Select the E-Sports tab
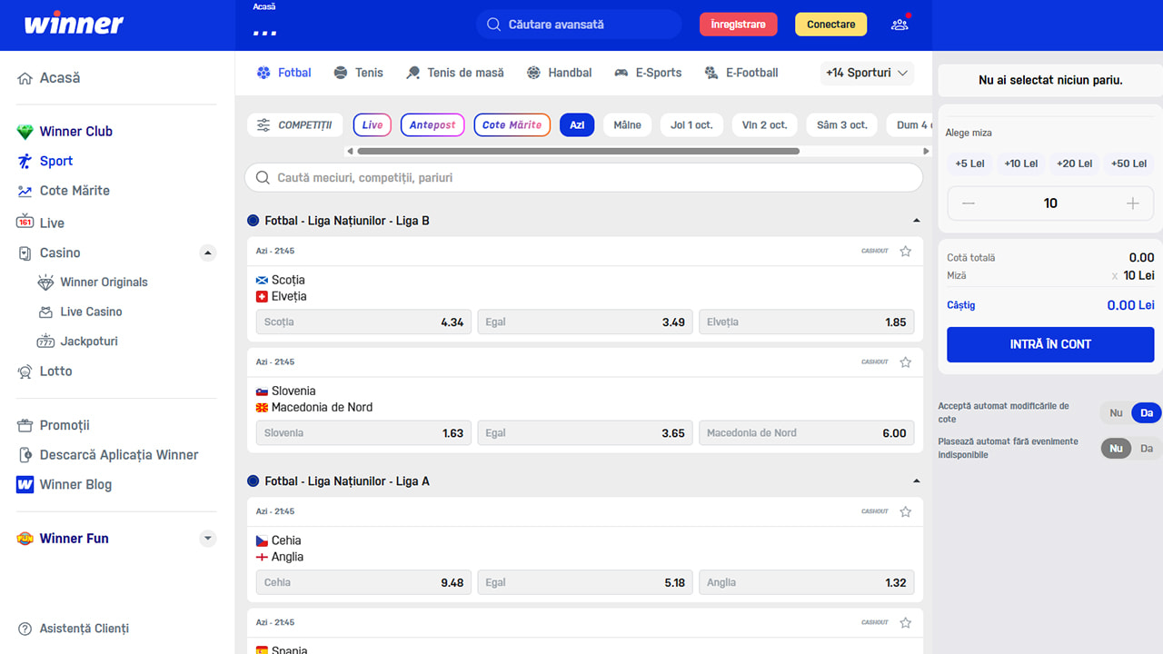This screenshot has height=654, width=1163. [x=648, y=73]
